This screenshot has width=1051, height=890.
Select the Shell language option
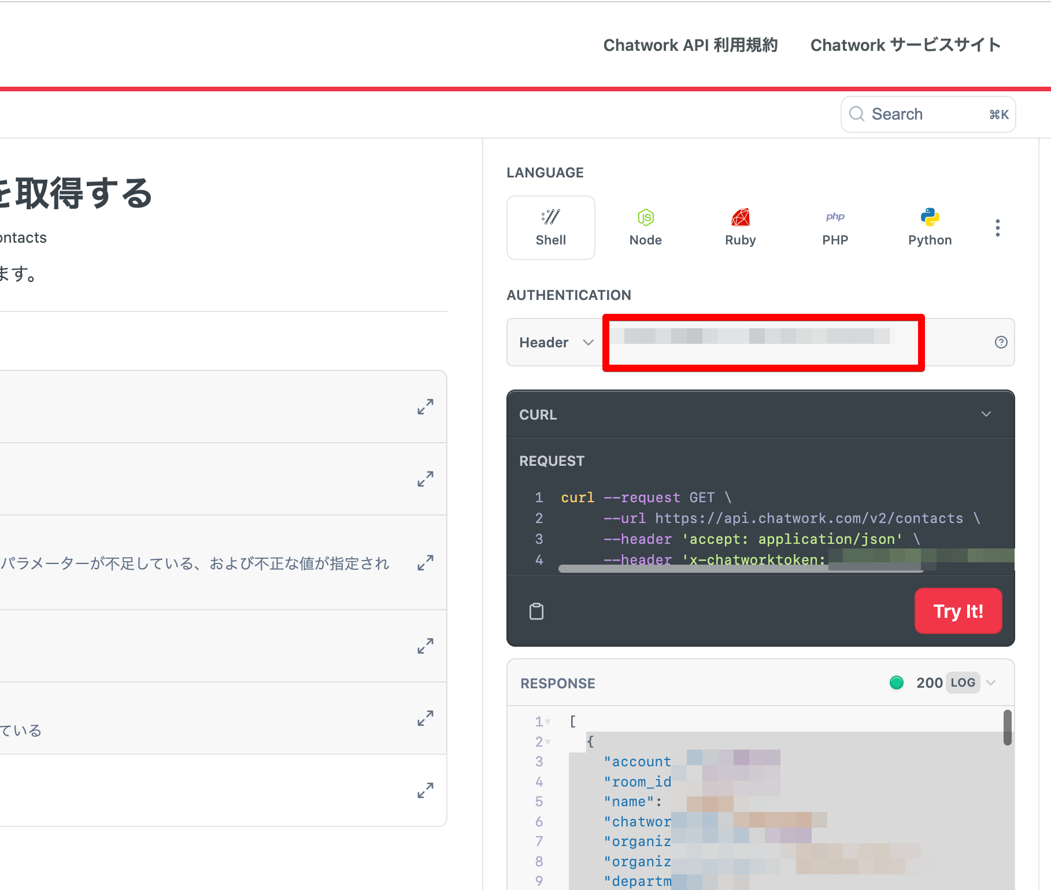(x=550, y=228)
